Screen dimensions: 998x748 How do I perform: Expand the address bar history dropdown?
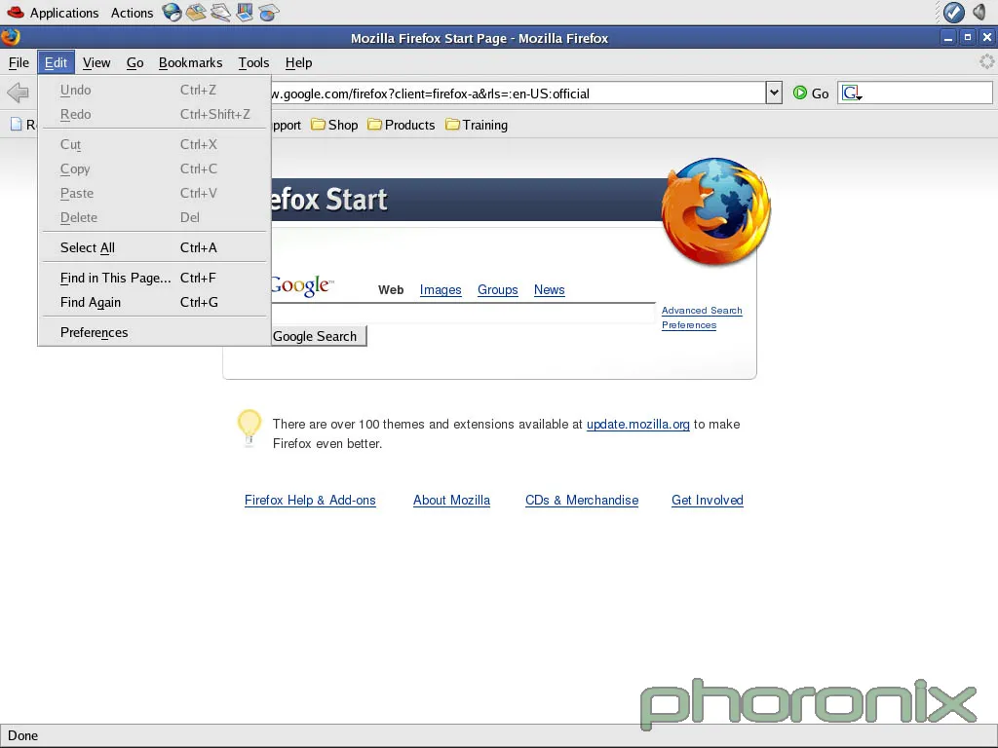pos(774,93)
